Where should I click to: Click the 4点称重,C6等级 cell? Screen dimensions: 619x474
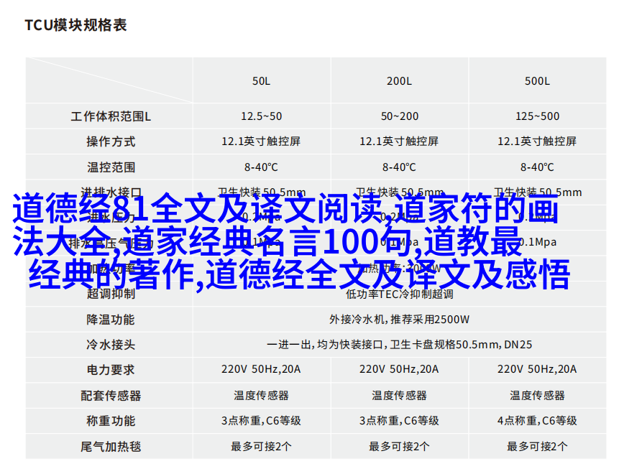[x=537, y=421]
